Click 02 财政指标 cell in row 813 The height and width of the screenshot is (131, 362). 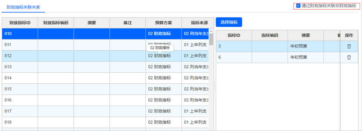click(x=163, y=67)
